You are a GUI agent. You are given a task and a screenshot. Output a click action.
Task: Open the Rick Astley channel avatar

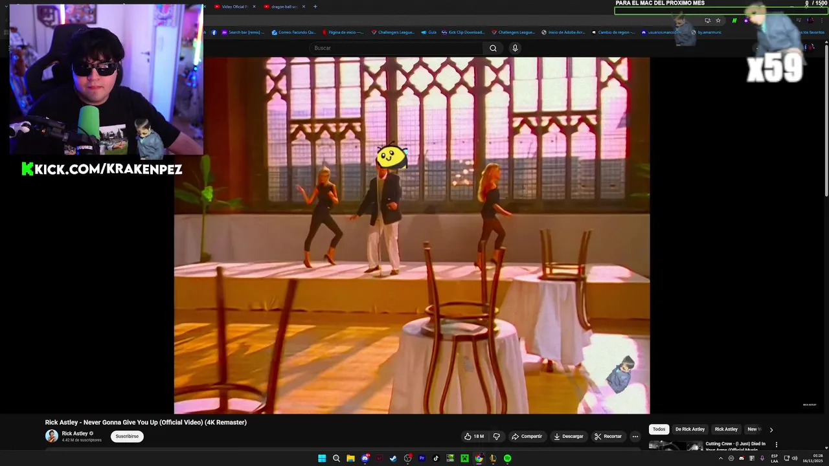pyautogui.click(x=52, y=436)
